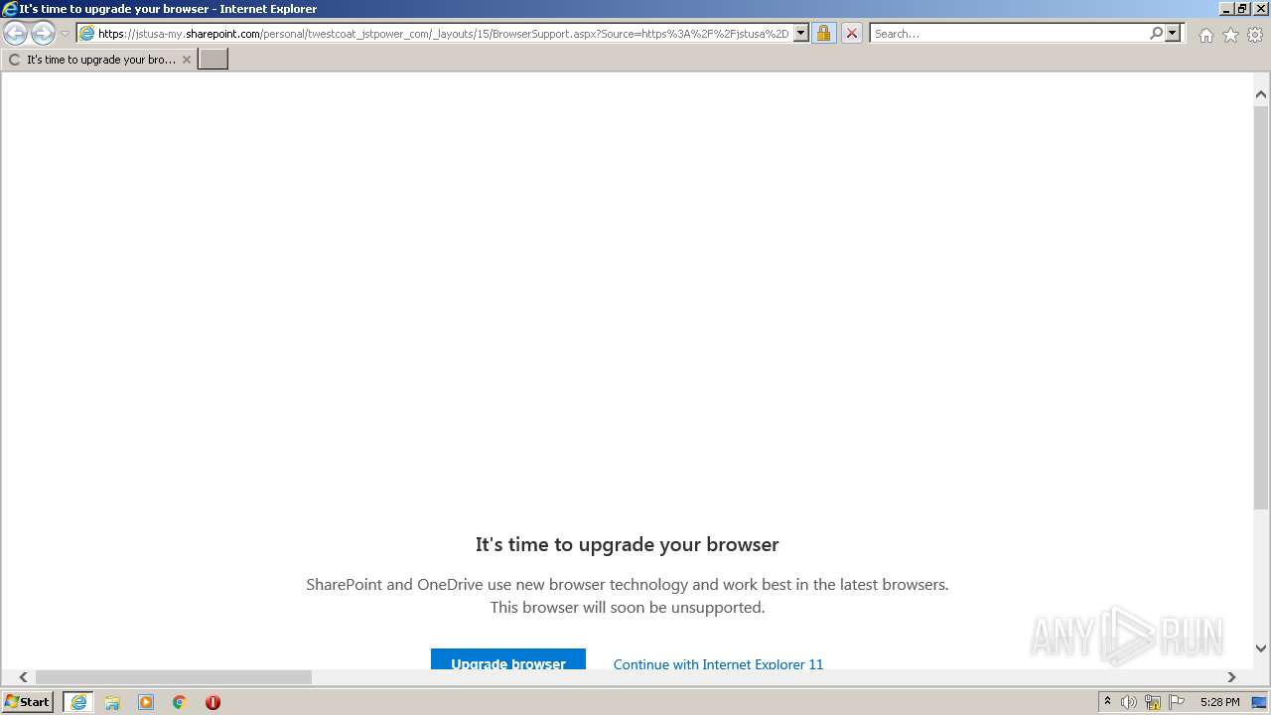Click the Upgrade browser button
This screenshot has height=715, width=1271.
coord(508,659)
